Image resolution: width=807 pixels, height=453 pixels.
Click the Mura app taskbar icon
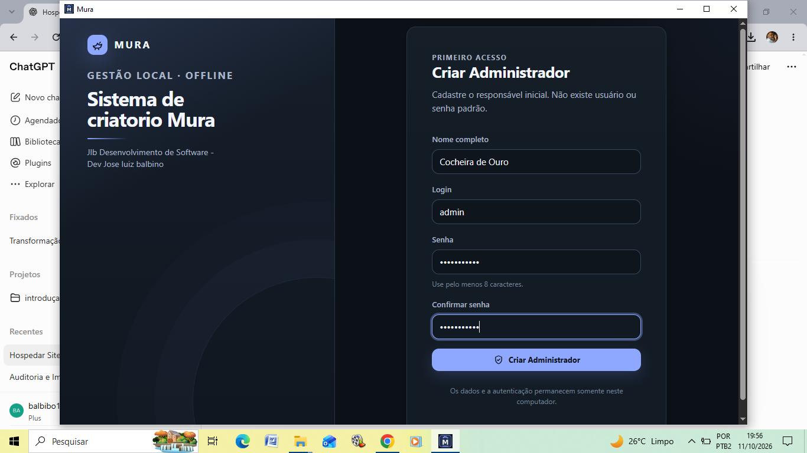point(445,441)
